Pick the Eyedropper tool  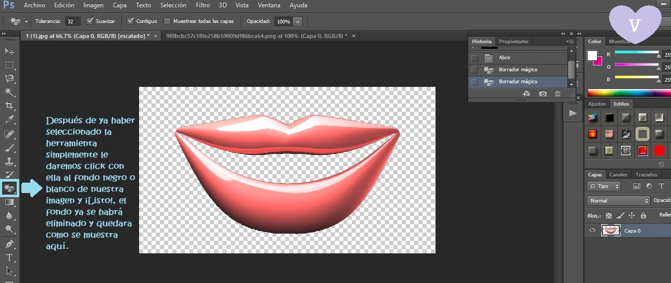[9, 120]
